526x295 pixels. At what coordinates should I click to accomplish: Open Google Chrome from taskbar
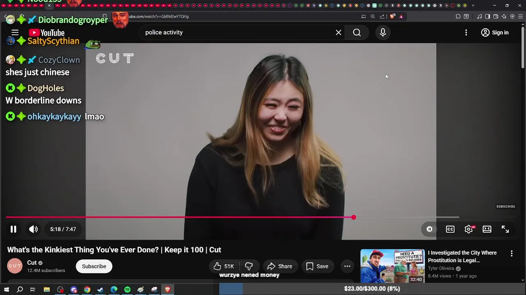tap(87, 290)
